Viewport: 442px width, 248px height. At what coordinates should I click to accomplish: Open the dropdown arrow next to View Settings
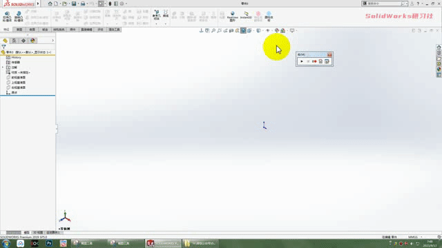[x=296, y=30]
